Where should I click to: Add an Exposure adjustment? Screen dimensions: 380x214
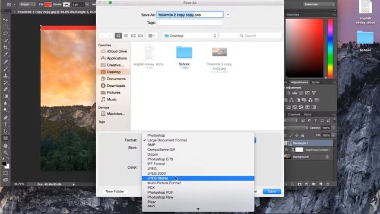tap(308, 93)
